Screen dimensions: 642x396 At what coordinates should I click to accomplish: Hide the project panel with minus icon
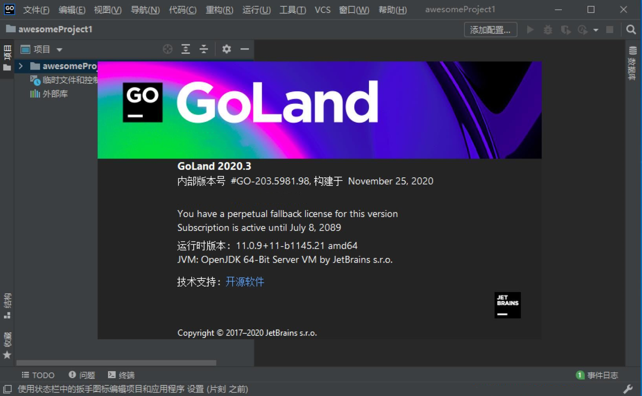point(244,49)
